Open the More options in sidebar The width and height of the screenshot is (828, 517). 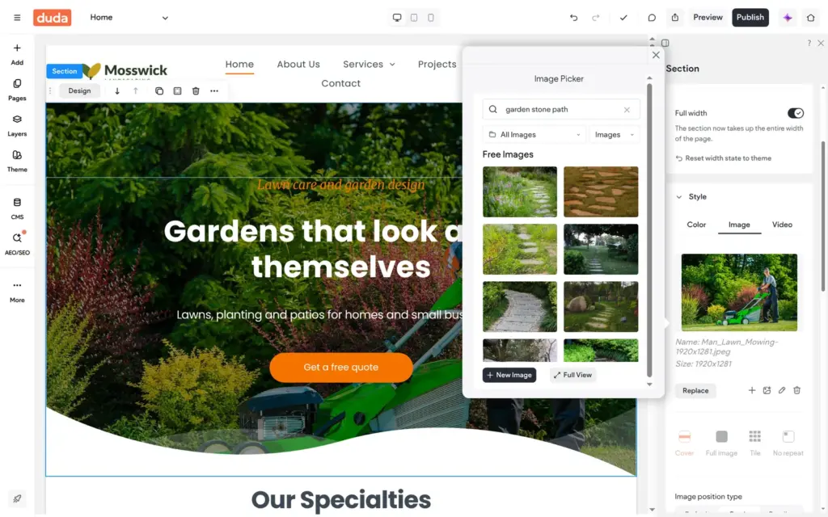[x=17, y=292]
